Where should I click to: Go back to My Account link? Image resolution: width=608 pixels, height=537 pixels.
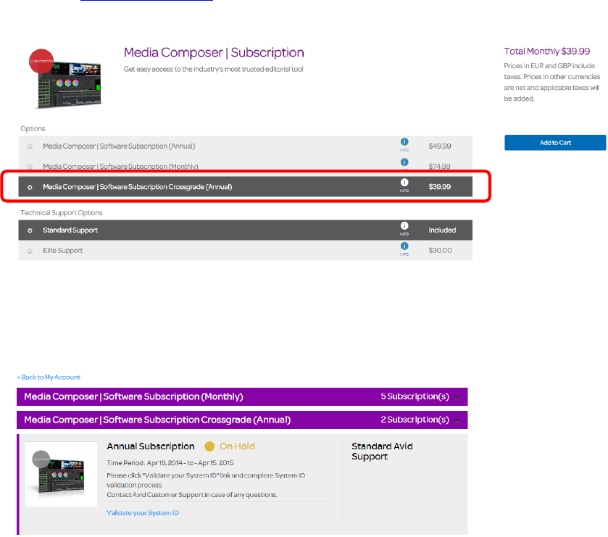[49, 377]
